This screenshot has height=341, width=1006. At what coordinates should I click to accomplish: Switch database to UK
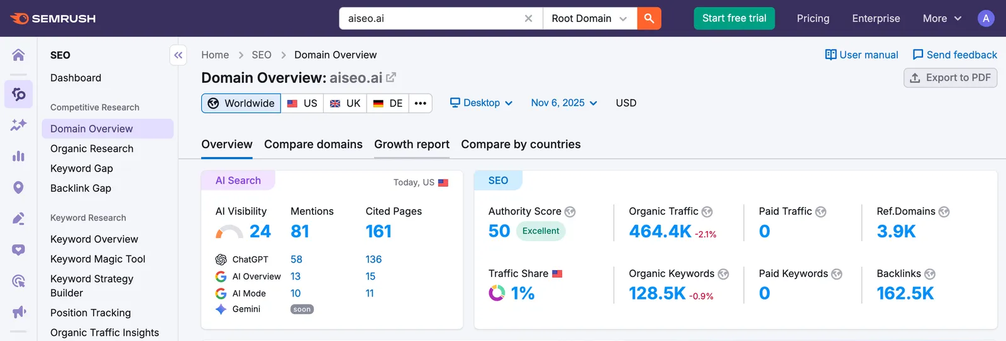[x=345, y=103]
